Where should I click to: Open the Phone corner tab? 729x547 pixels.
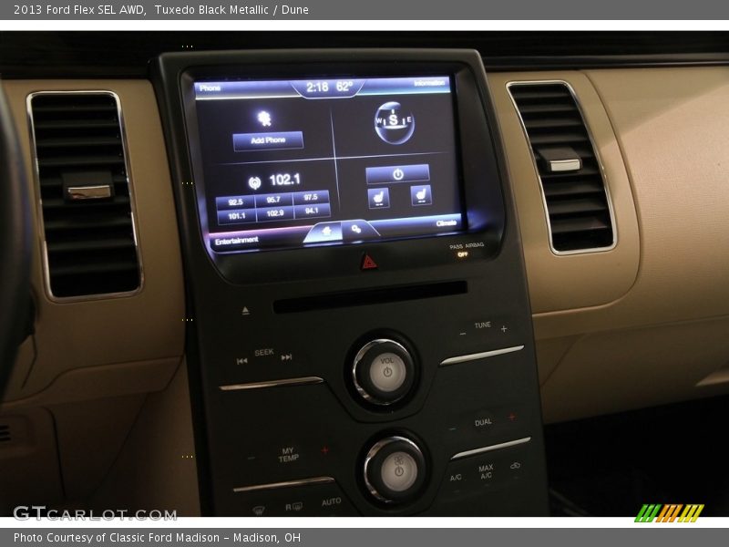coord(210,88)
